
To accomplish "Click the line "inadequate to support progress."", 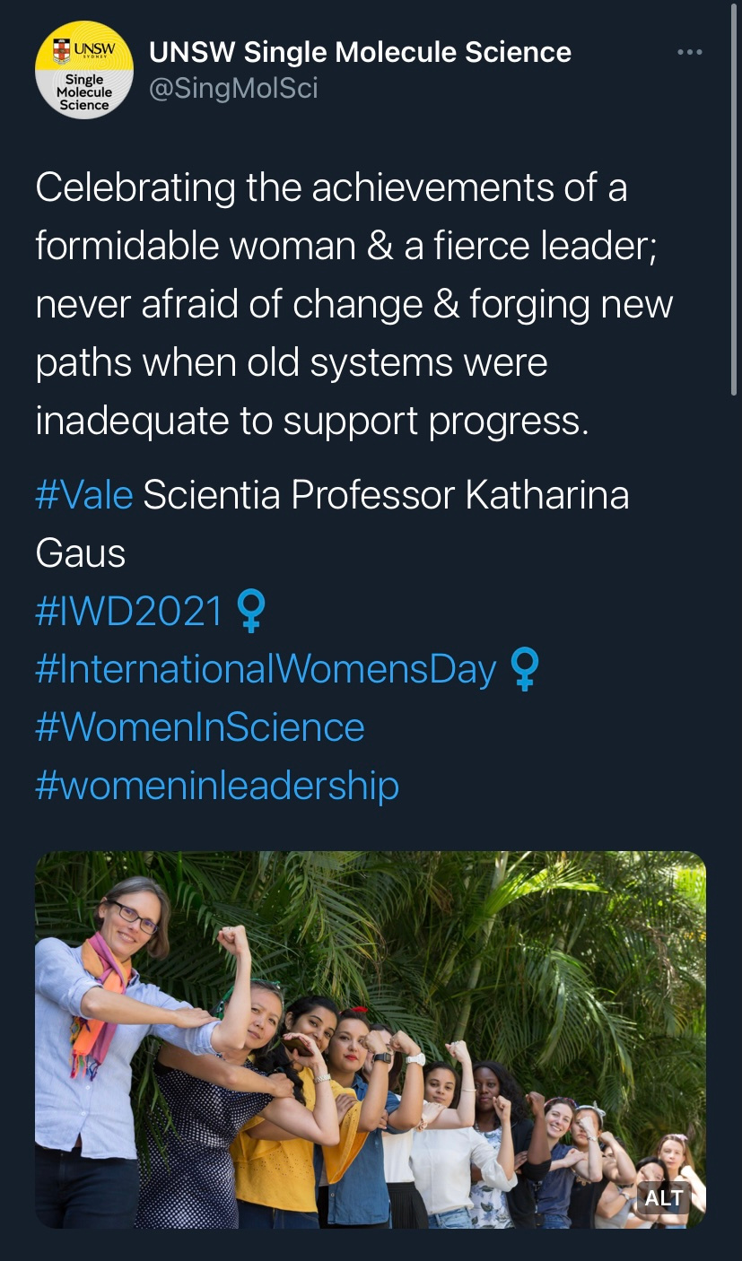I will coord(311,421).
